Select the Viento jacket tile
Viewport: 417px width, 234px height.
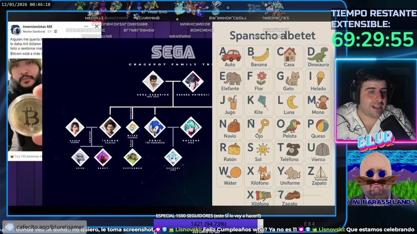[318, 152]
